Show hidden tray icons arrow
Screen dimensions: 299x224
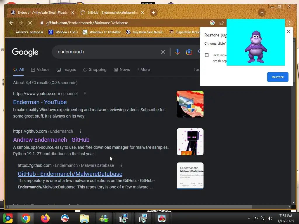249,218
